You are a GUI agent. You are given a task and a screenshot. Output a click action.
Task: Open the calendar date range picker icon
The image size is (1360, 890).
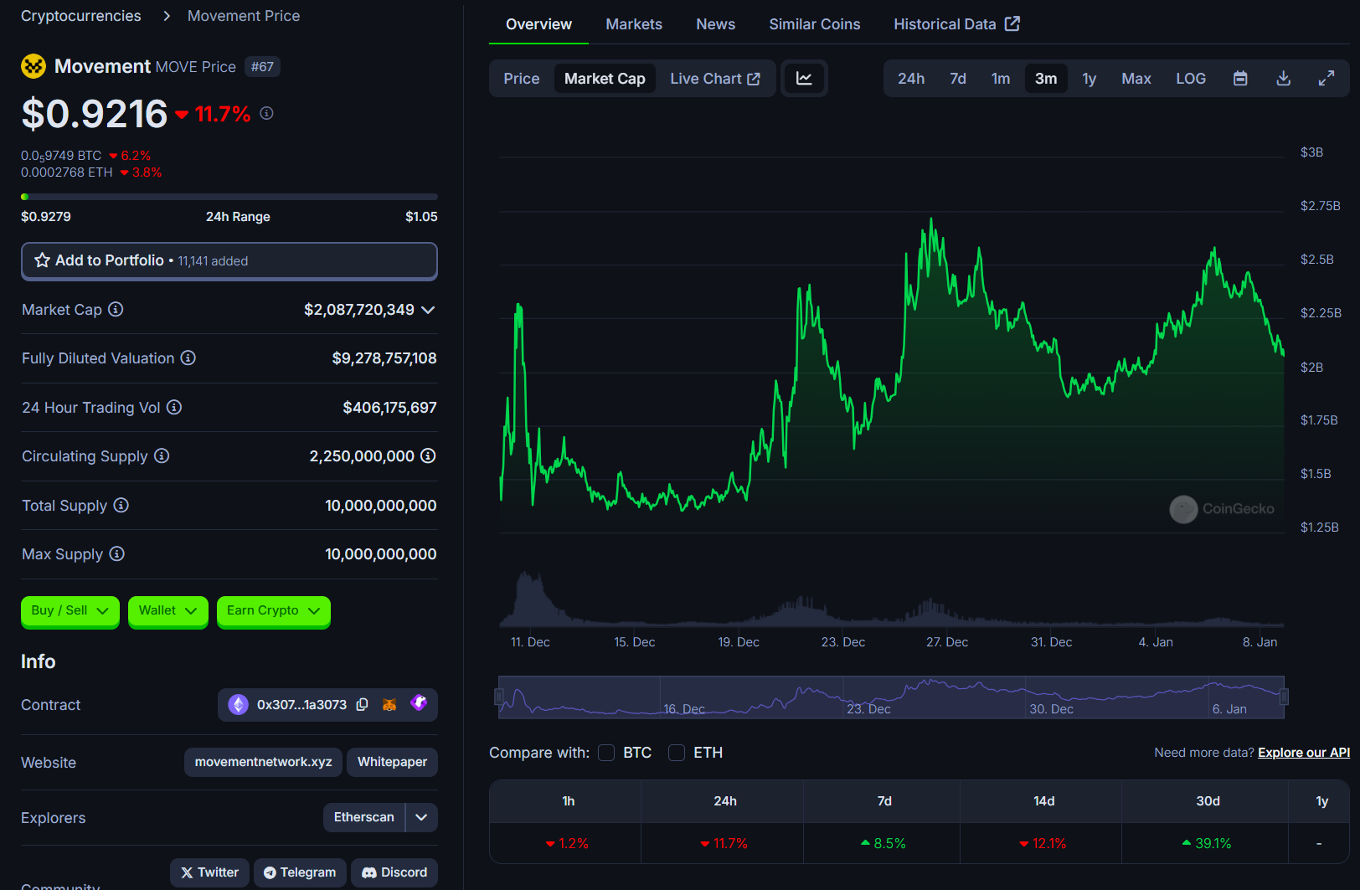[x=1240, y=78]
